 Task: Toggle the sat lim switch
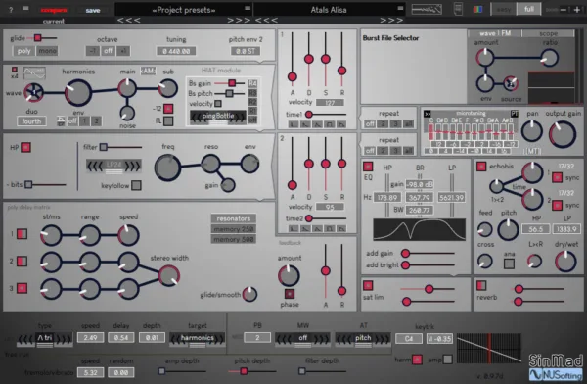tap(368, 286)
